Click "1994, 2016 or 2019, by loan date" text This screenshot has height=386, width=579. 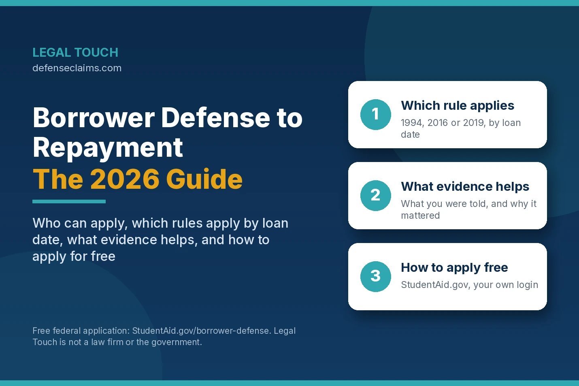click(461, 128)
